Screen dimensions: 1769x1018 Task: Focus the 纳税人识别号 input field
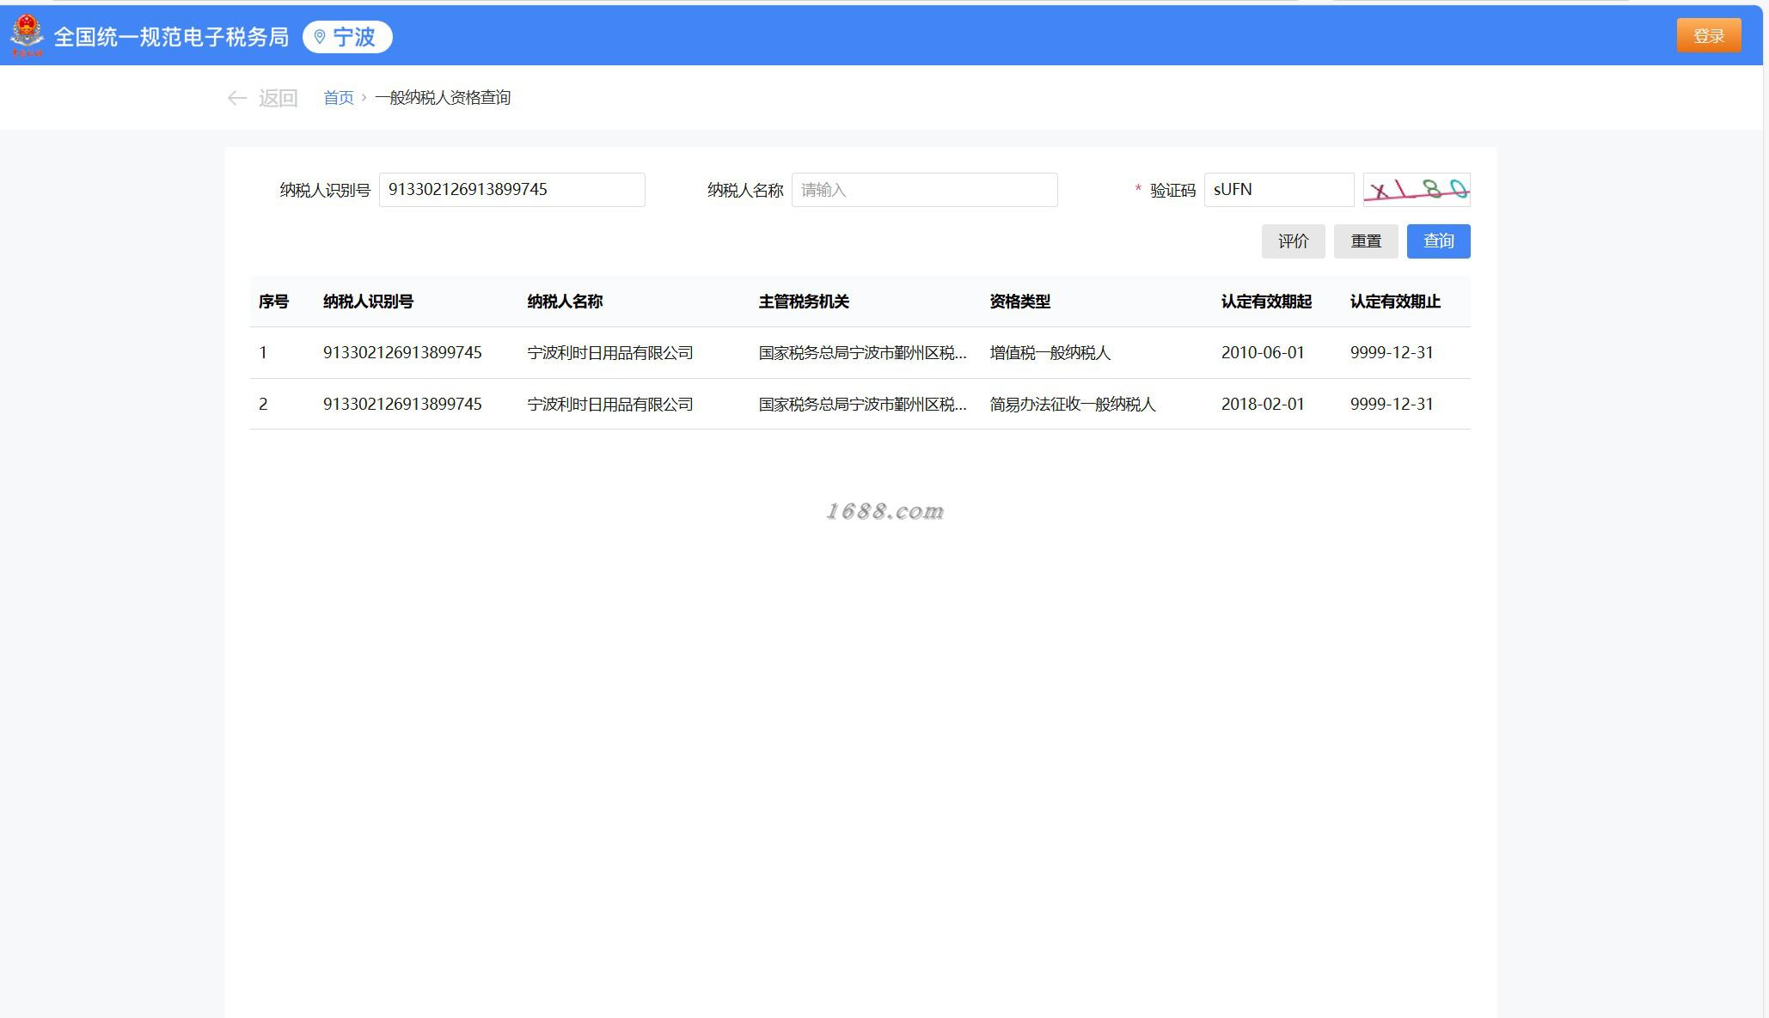(511, 190)
